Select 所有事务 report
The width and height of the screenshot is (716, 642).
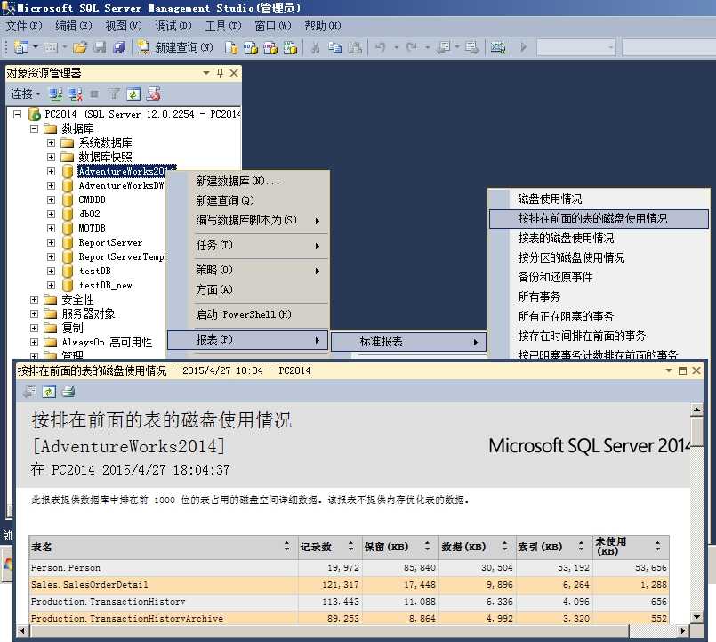(x=599, y=297)
